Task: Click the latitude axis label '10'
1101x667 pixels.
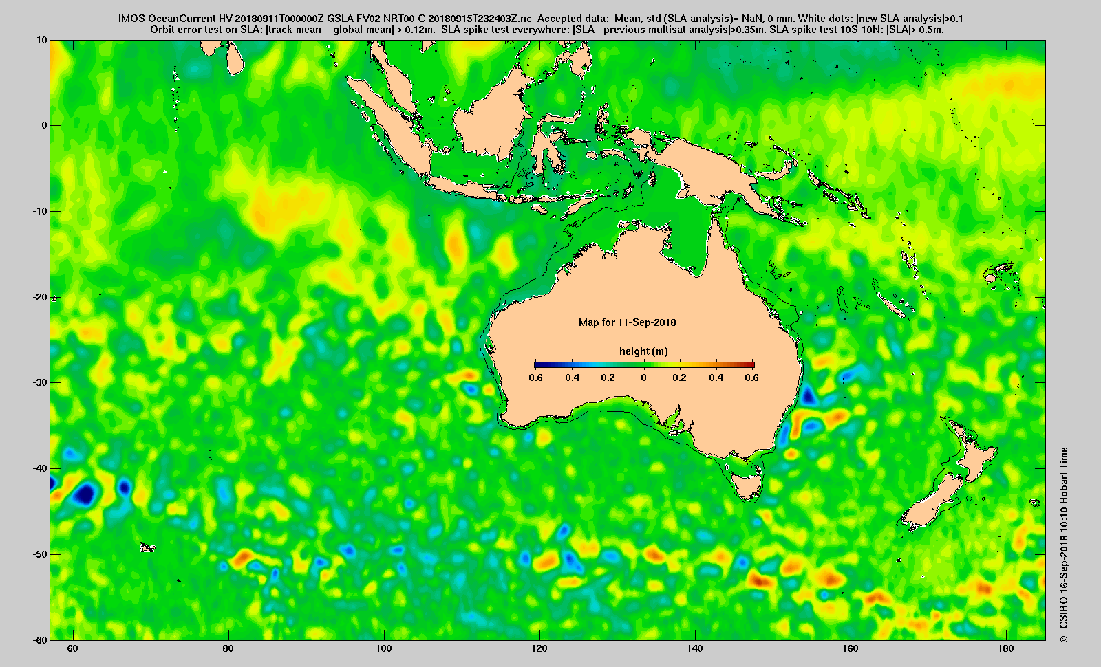Action: pyautogui.click(x=42, y=40)
